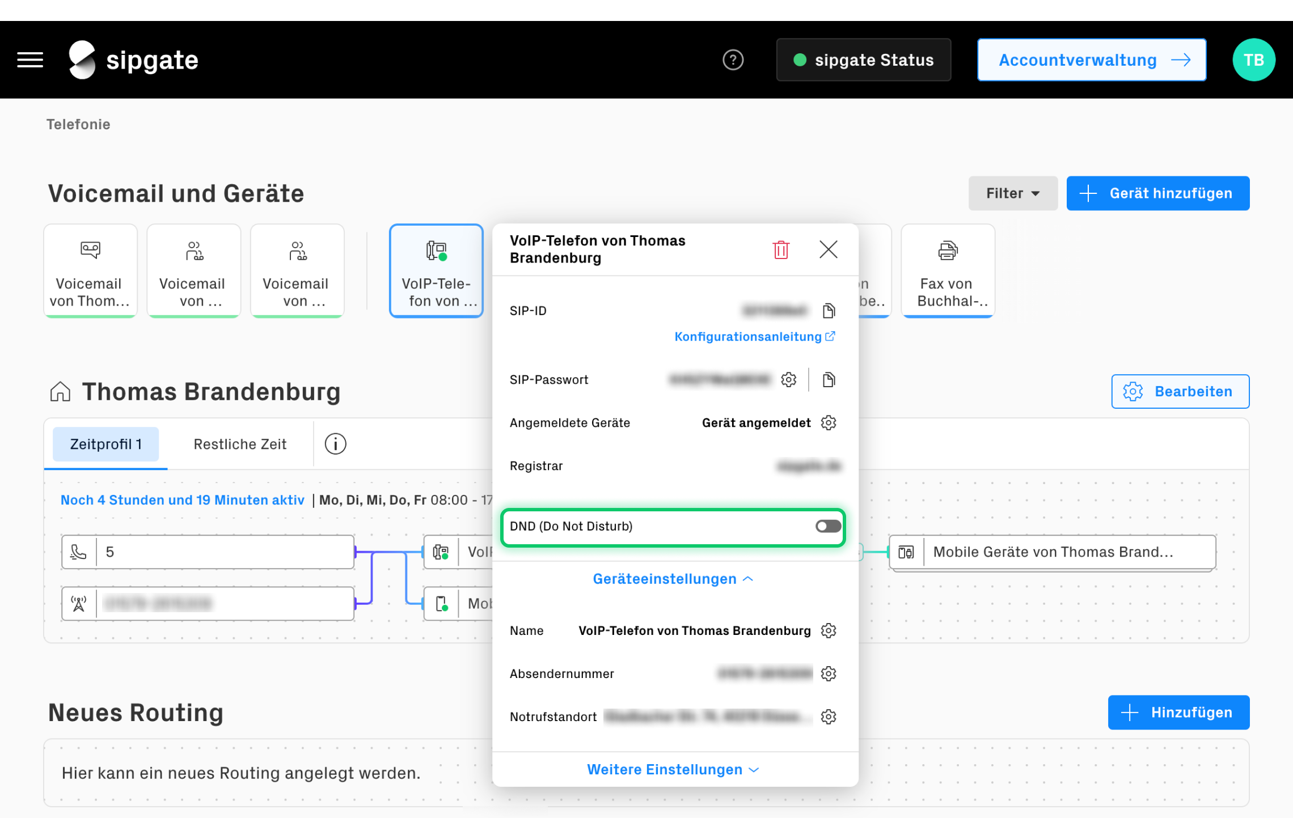
Task: Open Absendernummer settings gear
Action: pos(829,673)
